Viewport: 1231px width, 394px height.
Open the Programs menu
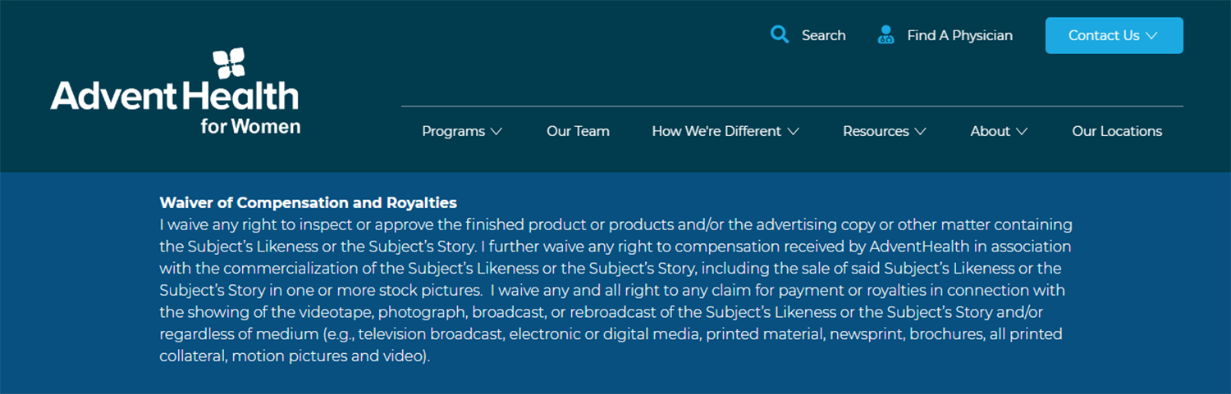(x=453, y=131)
